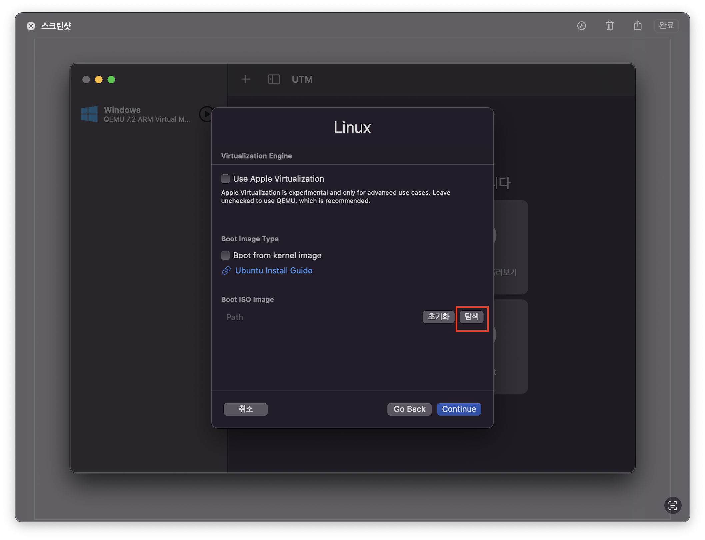Click the chain link icon beside Ubuntu guide
705x540 pixels.
tap(226, 271)
